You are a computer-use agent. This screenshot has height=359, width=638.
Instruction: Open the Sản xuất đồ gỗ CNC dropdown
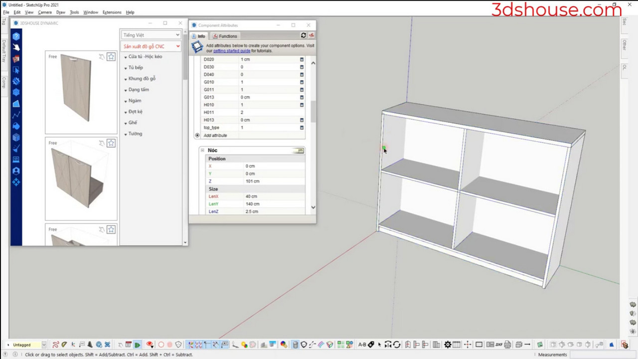tap(151, 46)
